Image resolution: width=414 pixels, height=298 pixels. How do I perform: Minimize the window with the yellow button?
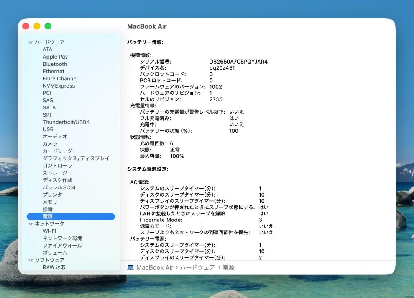tap(37, 26)
